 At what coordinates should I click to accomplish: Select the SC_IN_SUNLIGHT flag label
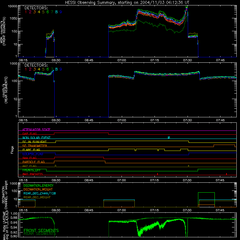tap(34, 142)
